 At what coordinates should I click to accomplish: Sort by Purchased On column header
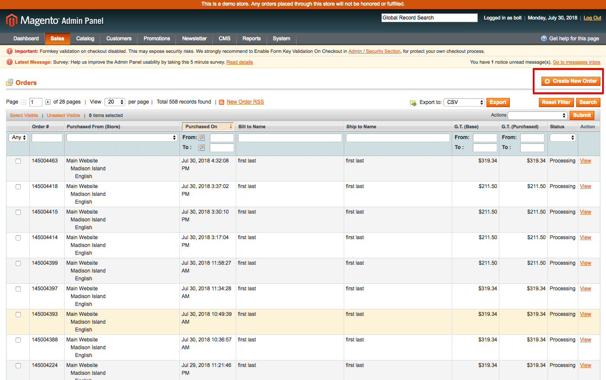click(208, 127)
